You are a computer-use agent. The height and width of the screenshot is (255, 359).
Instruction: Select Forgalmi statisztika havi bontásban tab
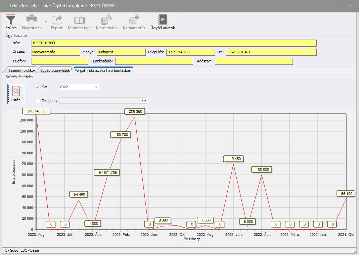coord(103,70)
